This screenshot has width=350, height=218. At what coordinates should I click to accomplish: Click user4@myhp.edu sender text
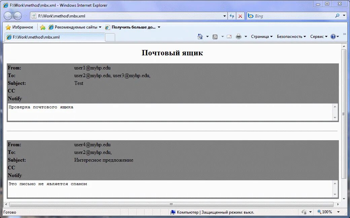[93, 145]
